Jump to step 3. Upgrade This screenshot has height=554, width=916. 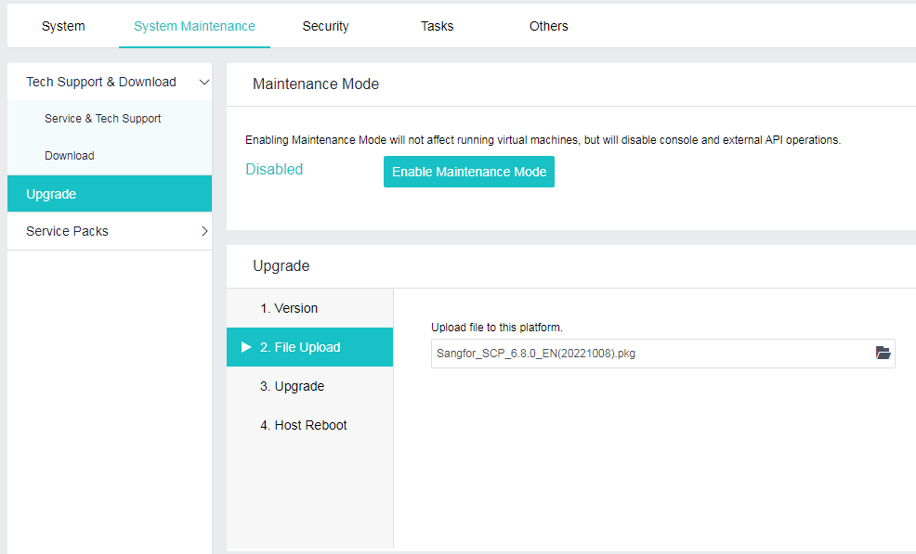(292, 386)
